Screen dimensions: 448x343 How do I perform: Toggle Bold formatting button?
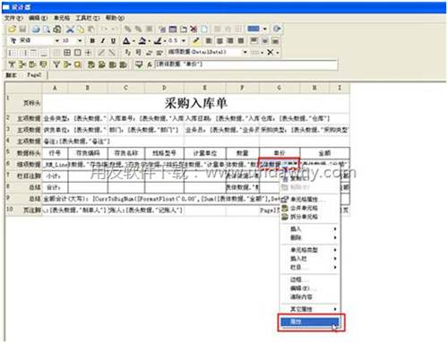click(92, 40)
